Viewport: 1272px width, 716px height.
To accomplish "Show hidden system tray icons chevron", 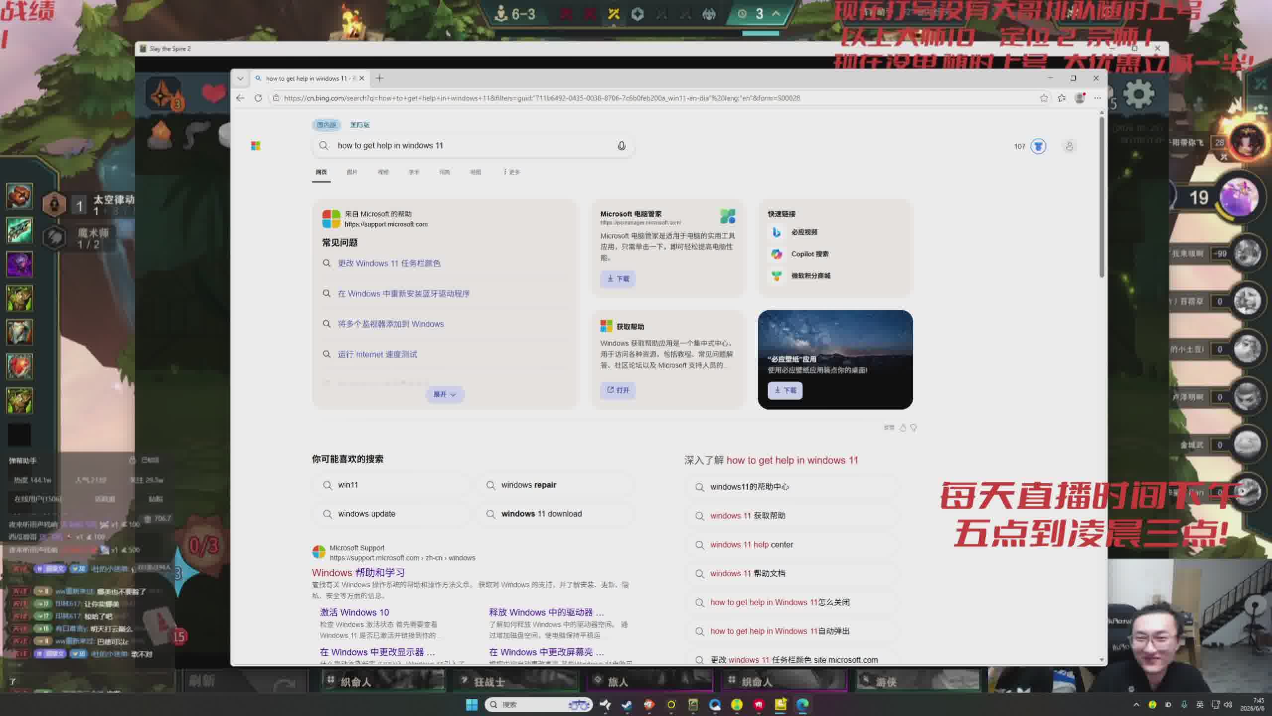I will pyautogui.click(x=1136, y=705).
